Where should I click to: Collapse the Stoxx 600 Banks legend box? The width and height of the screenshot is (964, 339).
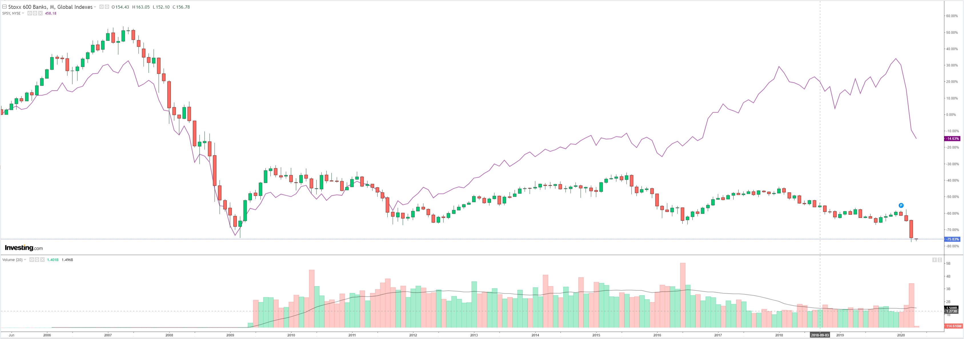pos(5,7)
